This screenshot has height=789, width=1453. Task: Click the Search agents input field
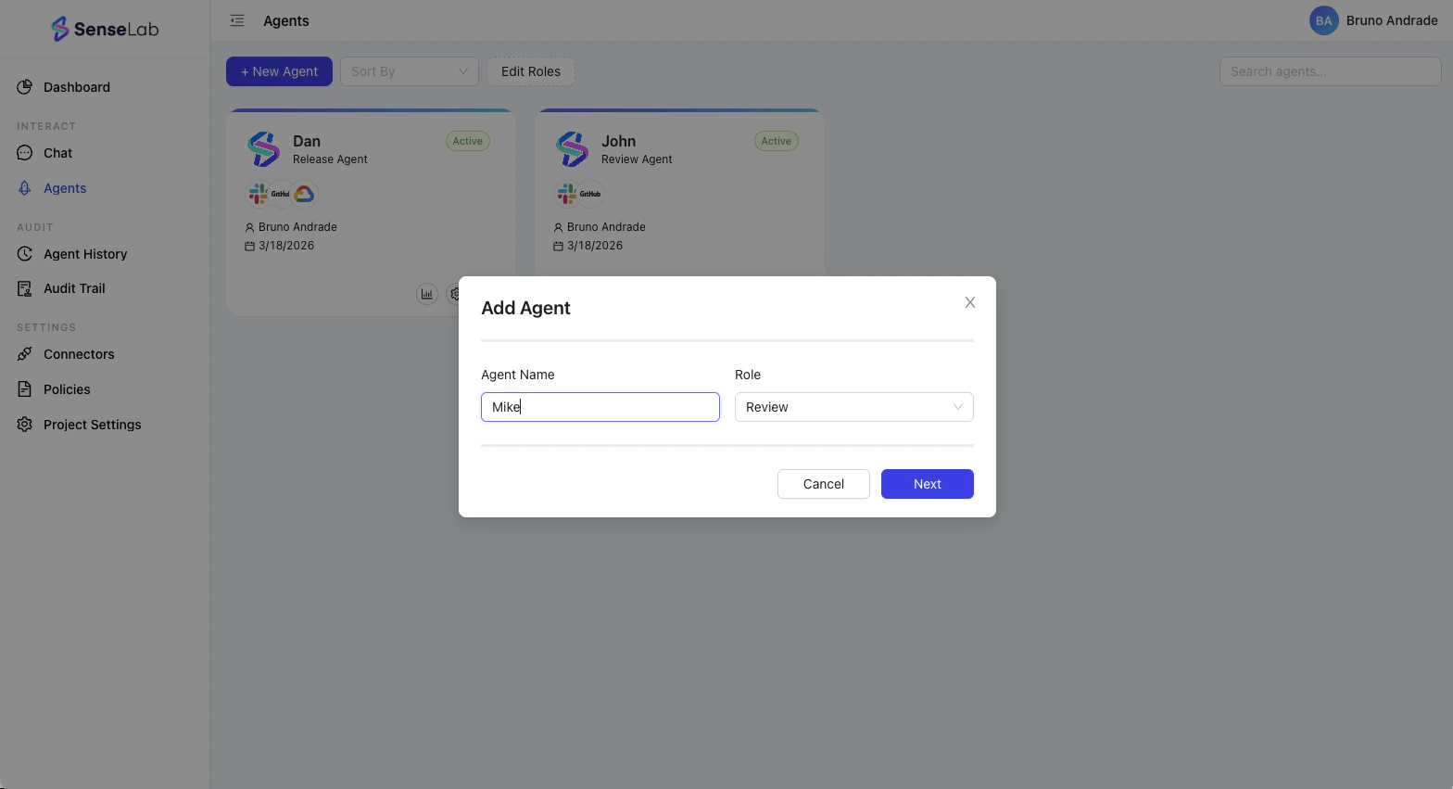[x=1331, y=71]
